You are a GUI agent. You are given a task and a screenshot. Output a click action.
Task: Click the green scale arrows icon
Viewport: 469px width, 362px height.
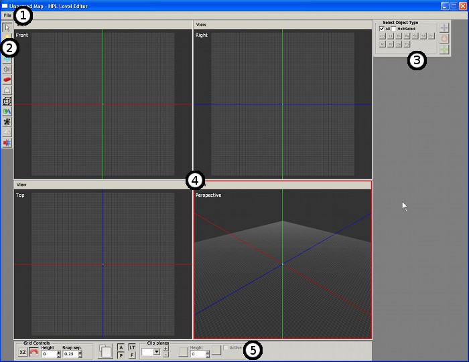444,50
